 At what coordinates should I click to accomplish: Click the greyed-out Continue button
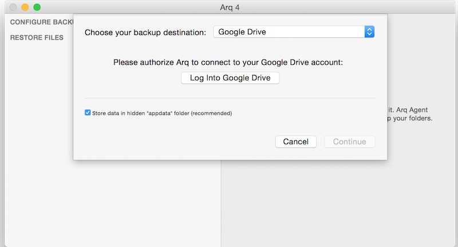coord(349,142)
